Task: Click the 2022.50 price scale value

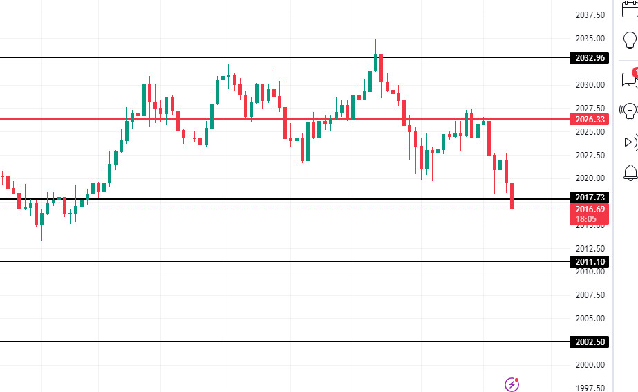Action: click(x=590, y=154)
